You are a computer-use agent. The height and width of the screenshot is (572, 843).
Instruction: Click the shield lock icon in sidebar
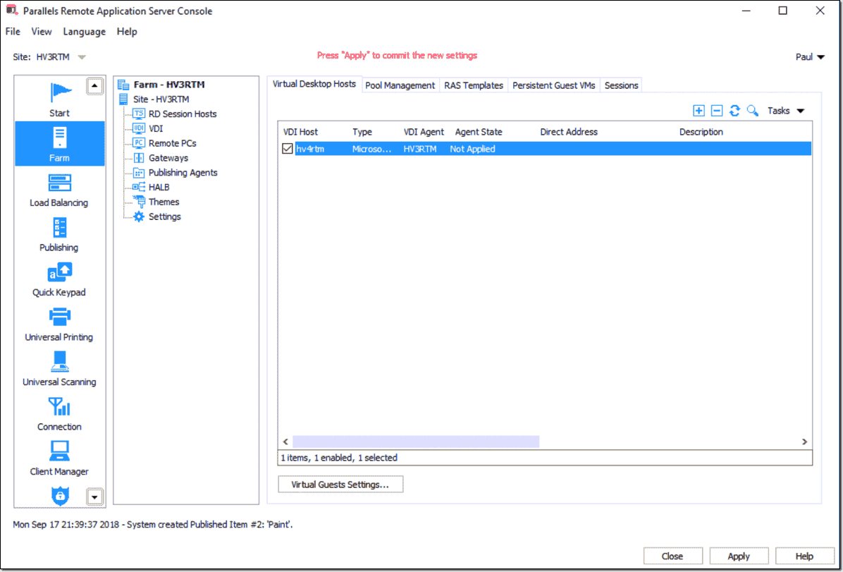60,496
